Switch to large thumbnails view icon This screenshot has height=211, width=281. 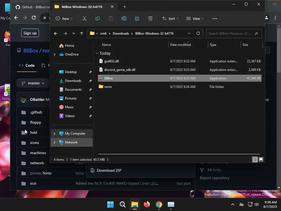(x=261, y=159)
